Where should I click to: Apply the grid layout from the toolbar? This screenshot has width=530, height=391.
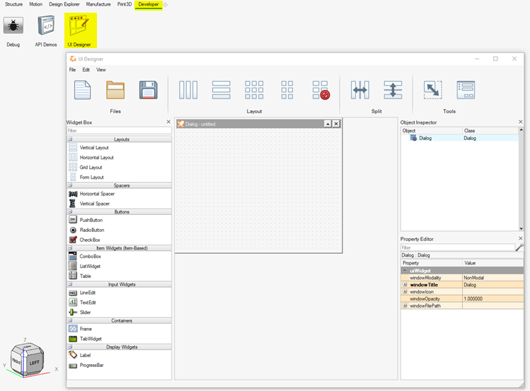254,90
